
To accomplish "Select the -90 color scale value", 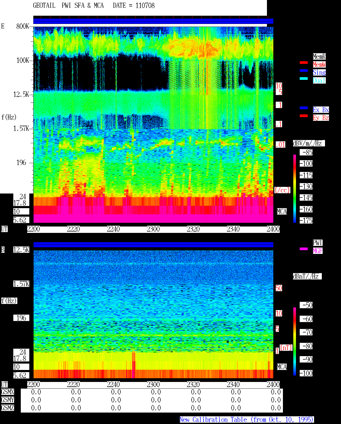I will pyautogui.click(x=306, y=360).
